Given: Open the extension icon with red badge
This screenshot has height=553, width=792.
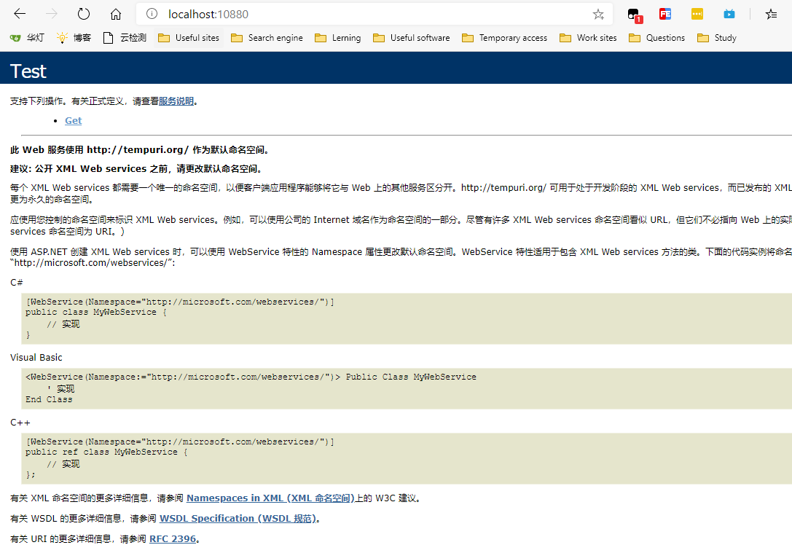Looking at the screenshot, I should coord(634,15).
